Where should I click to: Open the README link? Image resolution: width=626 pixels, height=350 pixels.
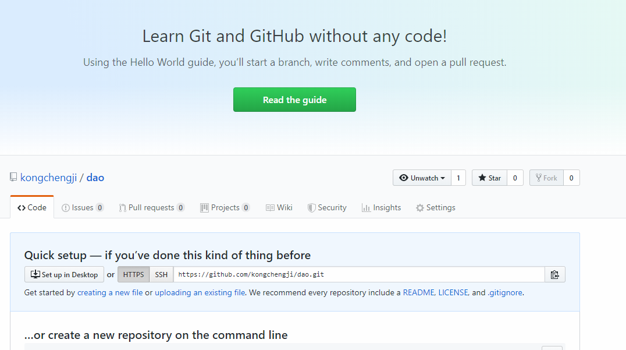(x=418, y=292)
